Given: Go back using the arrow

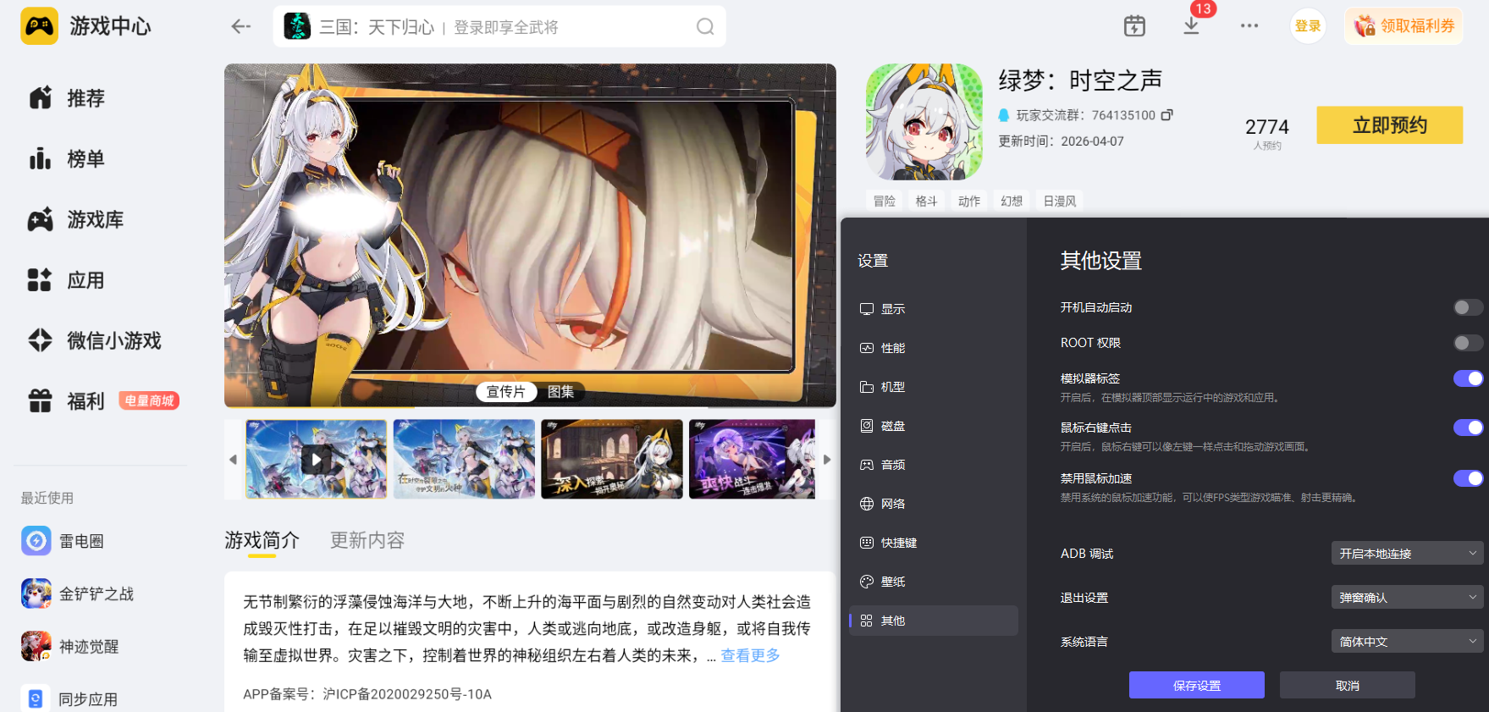Looking at the screenshot, I should [241, 27].
